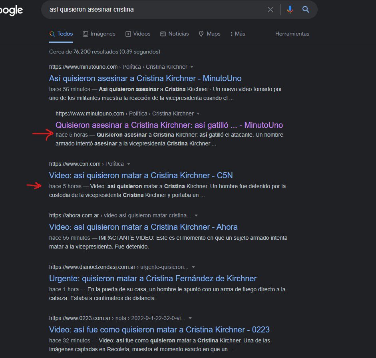Click the https://www.c5n.com › Política breadcrumb
The image size is (376, 358).
click(x=87, y=164)
